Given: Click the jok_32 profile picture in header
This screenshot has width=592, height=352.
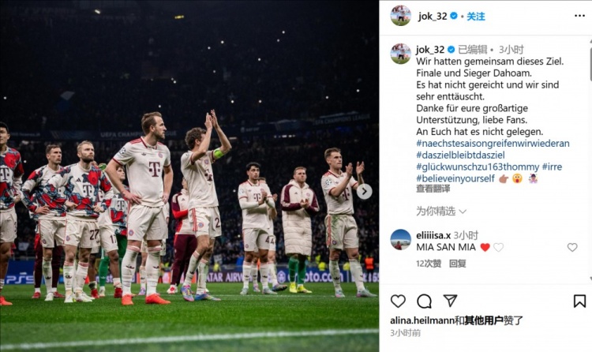Looking at the screenshot, I should [400, 16].
